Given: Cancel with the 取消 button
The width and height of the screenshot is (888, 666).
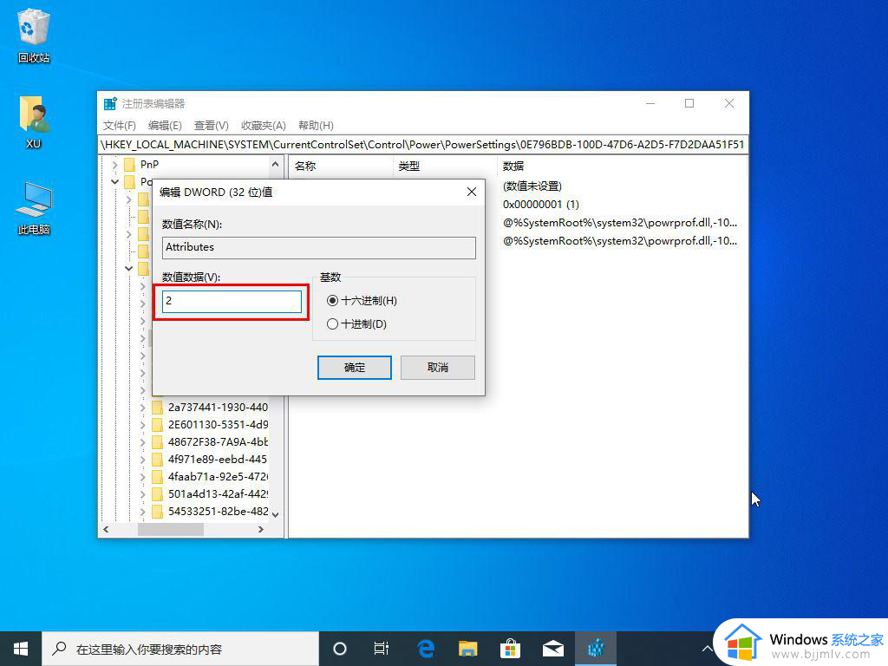Looking at the screenshot, I should tap(438, 368).
